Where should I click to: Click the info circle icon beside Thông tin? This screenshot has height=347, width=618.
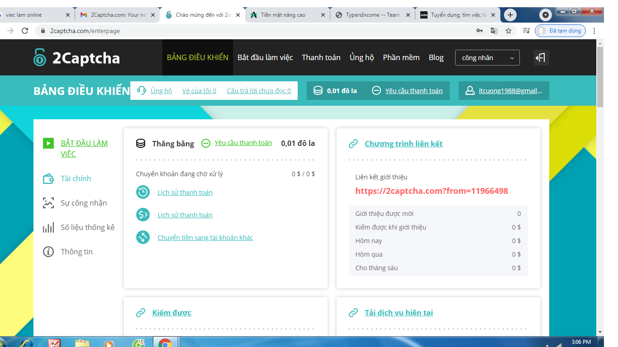point(48,252)
